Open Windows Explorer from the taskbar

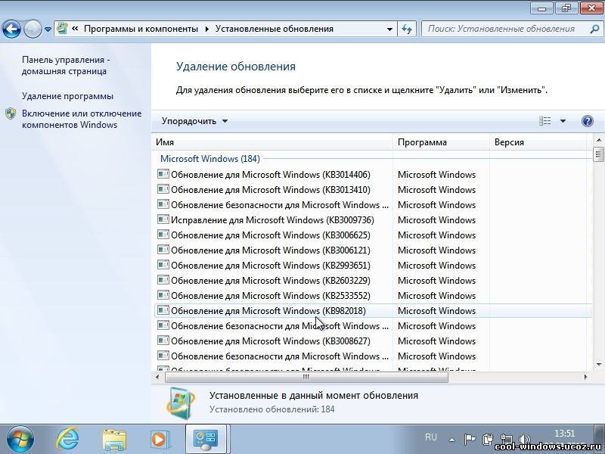pyautogui.click(x=114, y=440)
